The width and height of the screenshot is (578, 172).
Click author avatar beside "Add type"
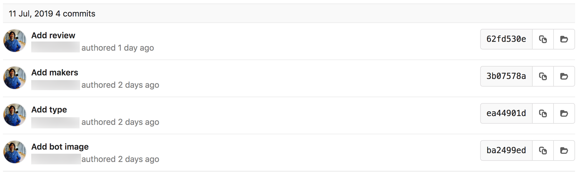click(15, 115)
